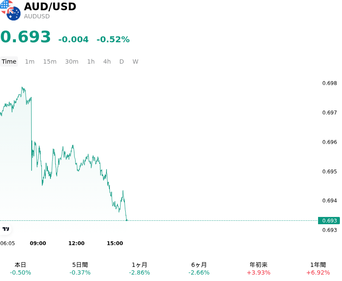
Task: Pick the 4h interval option
Action: [x=107, y=61]
